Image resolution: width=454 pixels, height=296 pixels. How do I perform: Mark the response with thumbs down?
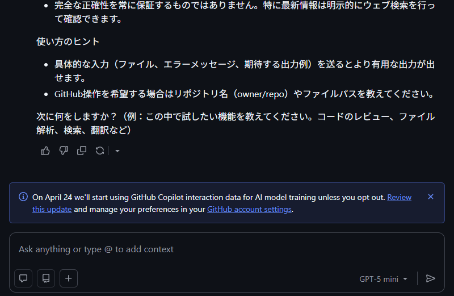(x=64, y=151)
